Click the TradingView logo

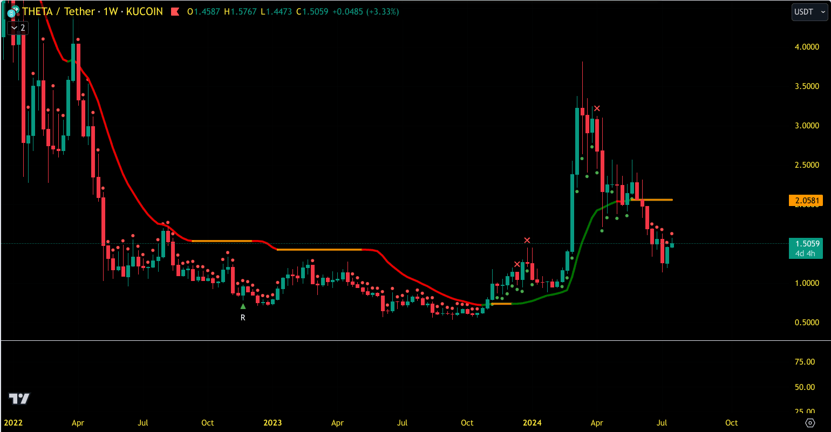tap(19, 399)
